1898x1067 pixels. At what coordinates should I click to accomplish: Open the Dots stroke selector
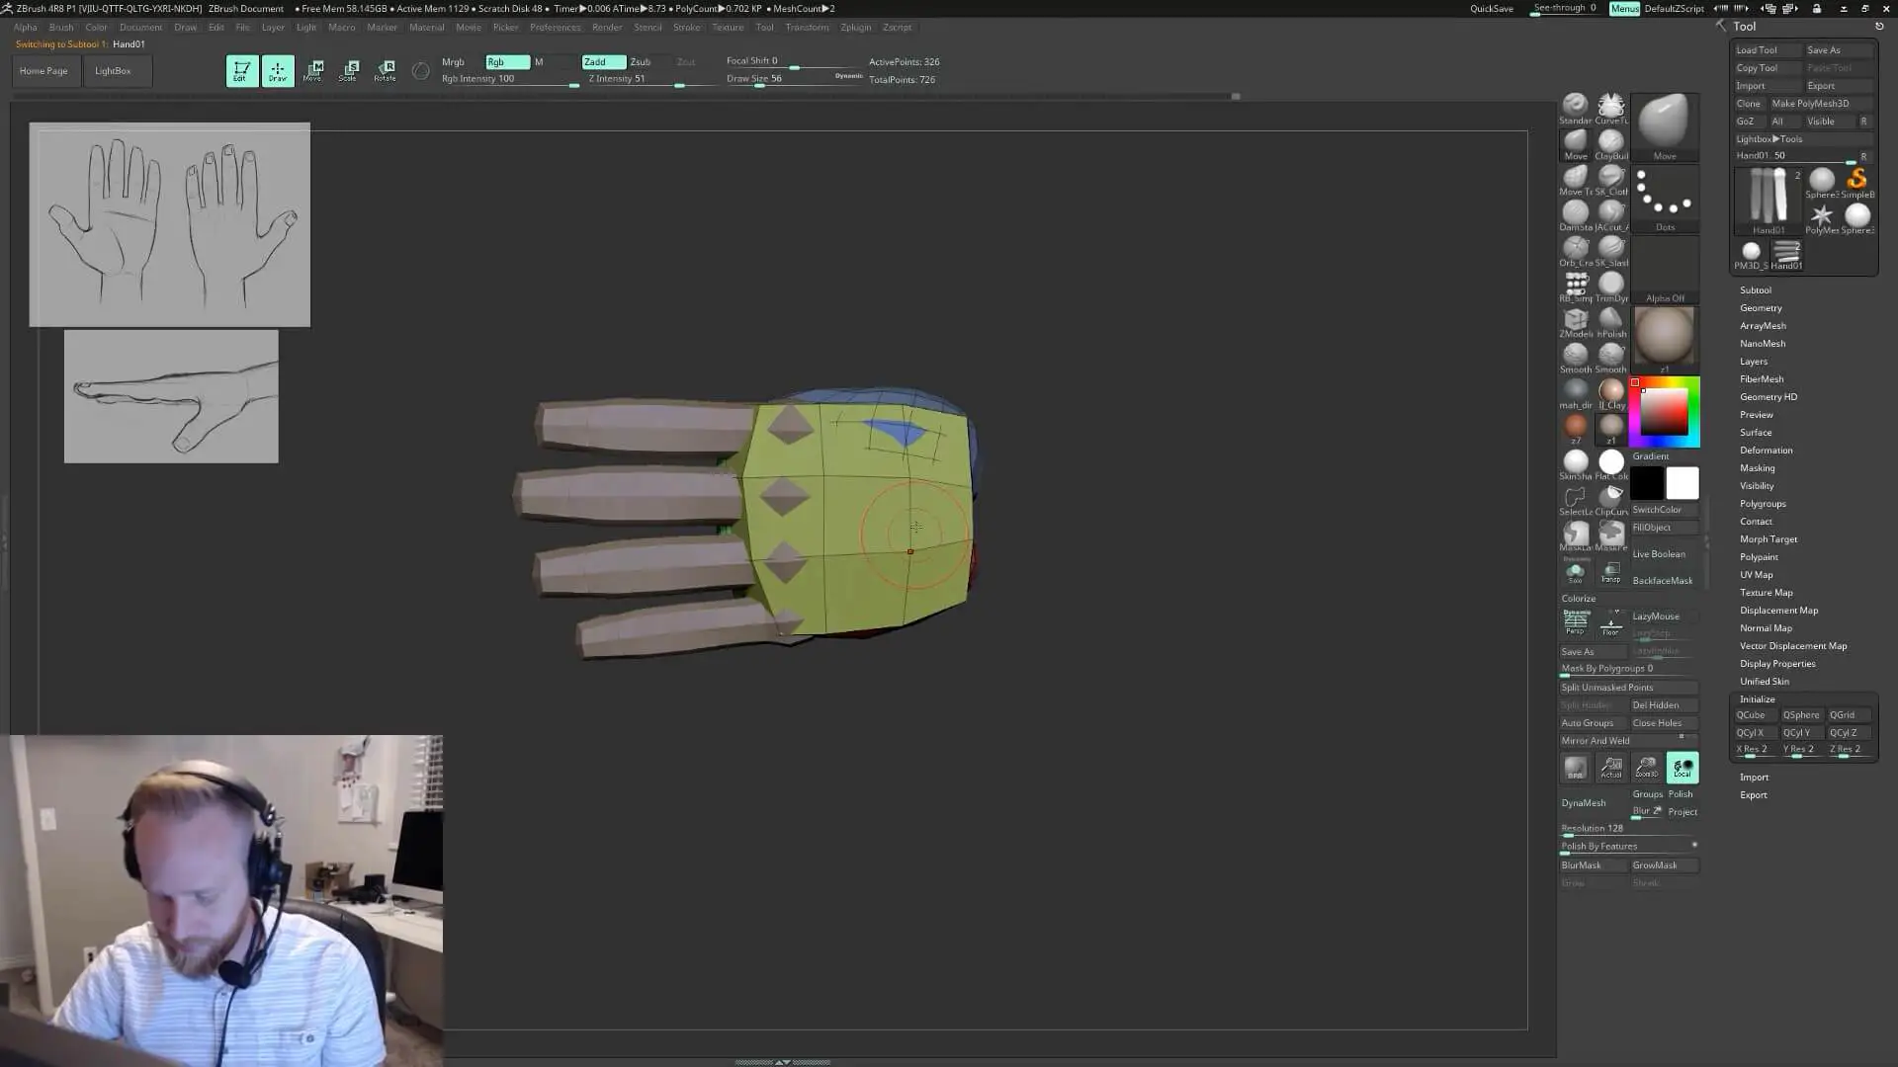coord(1665,199)
